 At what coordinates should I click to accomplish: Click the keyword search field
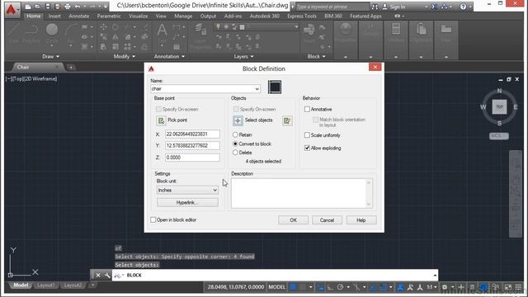(332, 7)
